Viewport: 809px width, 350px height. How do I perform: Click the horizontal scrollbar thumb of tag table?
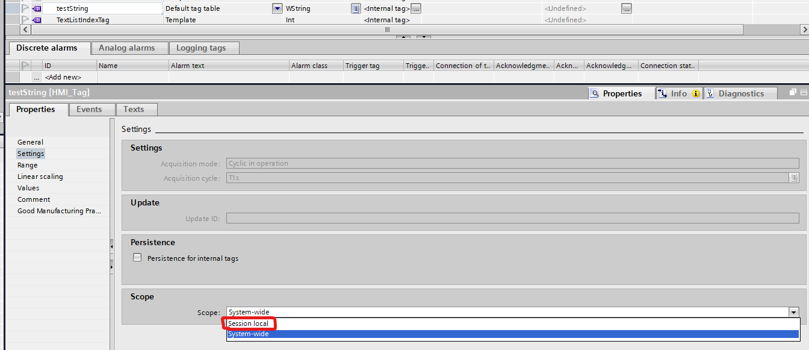[387, 30]
